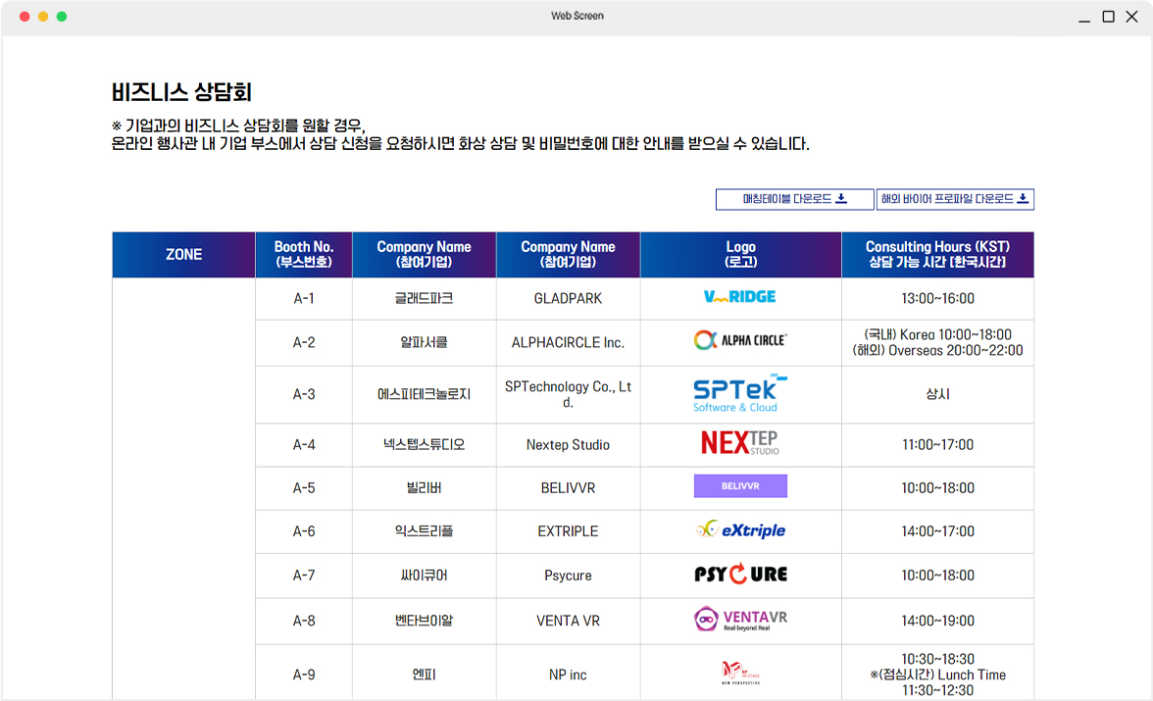Click the ALPHACIRCLE Inc. company name

point(568,343)
